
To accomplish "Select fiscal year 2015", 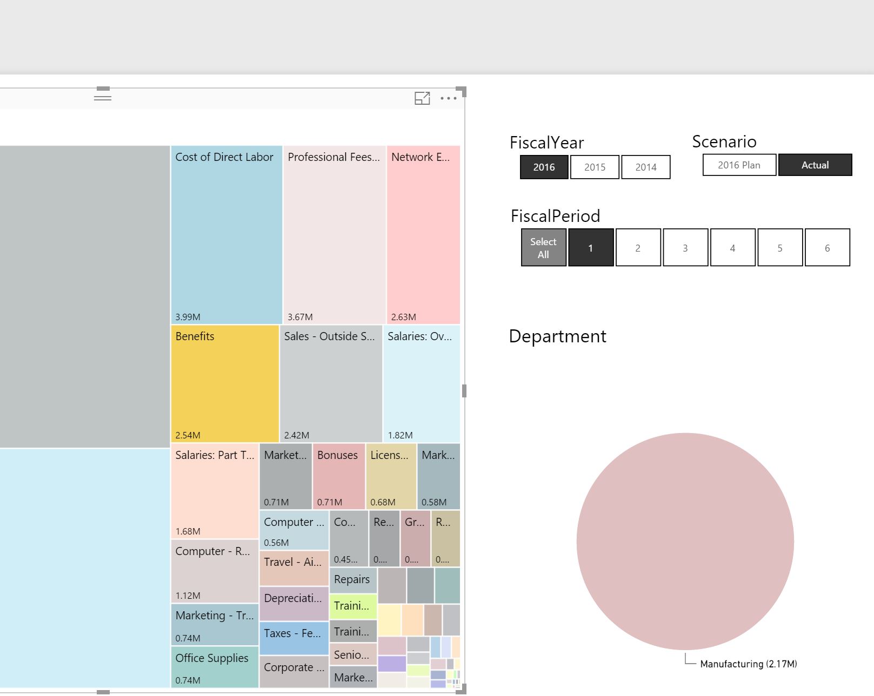I will tap(595, 167).
